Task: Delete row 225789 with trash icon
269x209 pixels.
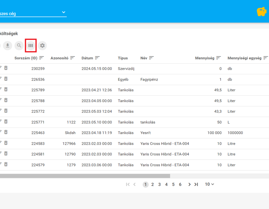Action: pyautogui.click(x=6, y=90)
